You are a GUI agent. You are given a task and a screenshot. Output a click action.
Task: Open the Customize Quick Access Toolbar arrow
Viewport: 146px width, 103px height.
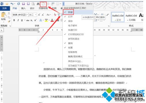(63, 4)
